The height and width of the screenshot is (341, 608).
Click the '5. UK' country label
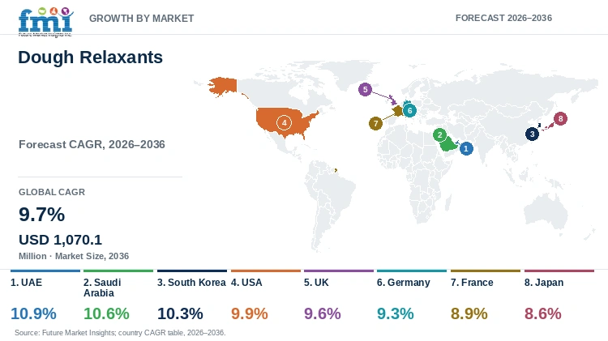[x=316, y=283]
